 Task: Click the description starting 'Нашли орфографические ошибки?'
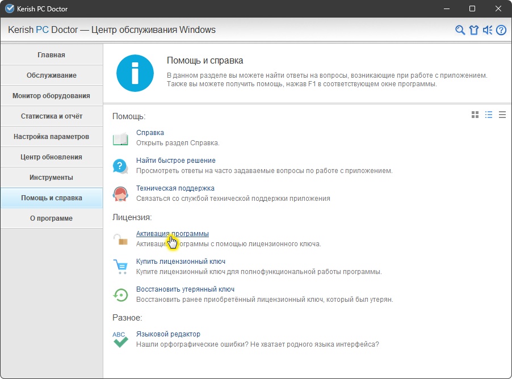[x=258, y=344]
